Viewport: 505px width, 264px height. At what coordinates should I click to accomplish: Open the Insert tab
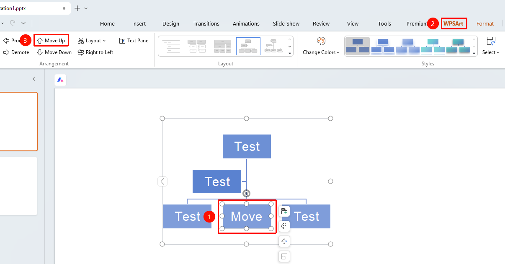[x=139, y=23]
